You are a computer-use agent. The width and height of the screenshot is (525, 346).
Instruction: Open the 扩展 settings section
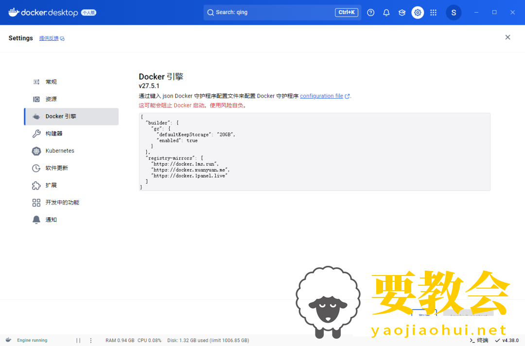[x=71, y=185]
